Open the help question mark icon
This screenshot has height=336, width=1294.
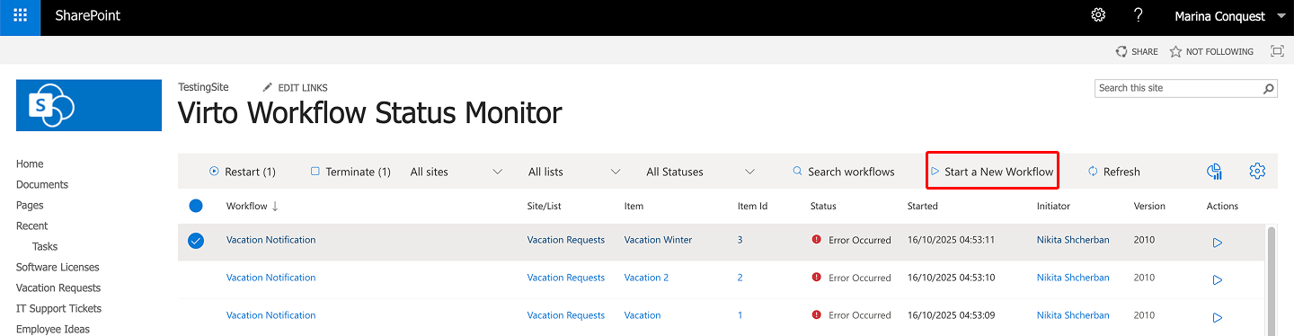point(1139,15)
